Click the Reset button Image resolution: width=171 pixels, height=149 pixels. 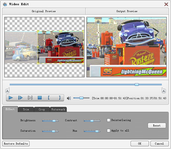pos(157,125)
